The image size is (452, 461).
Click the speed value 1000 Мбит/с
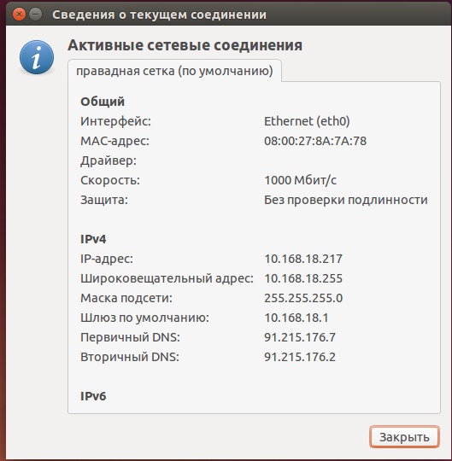[300, 180]
